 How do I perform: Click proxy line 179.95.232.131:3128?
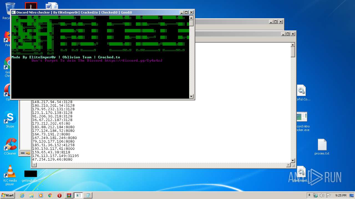click(53, 109)
